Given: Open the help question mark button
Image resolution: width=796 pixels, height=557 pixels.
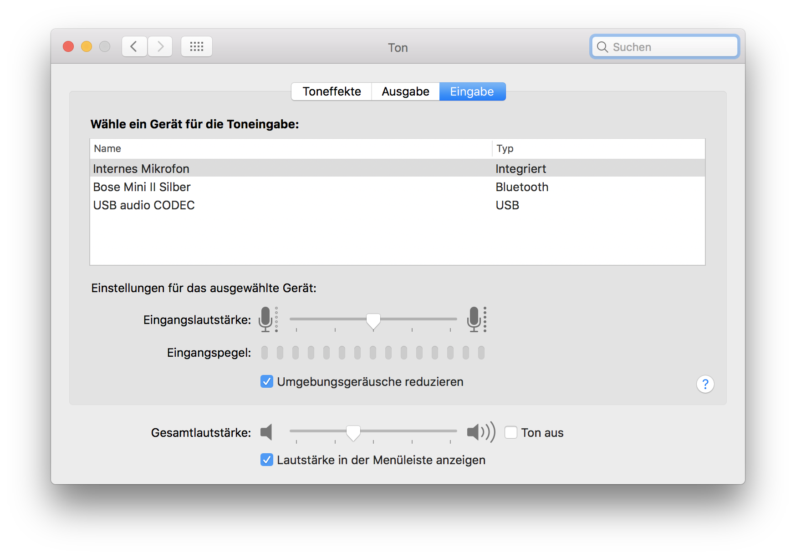Looking at the screenshot, I should 705,385.
